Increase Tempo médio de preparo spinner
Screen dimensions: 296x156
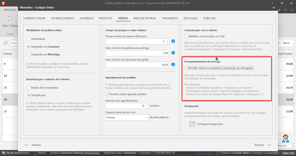coord(167,40)
